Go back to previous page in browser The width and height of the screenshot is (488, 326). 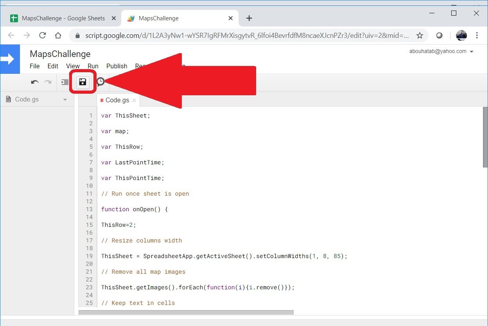[x=11, y=36]
